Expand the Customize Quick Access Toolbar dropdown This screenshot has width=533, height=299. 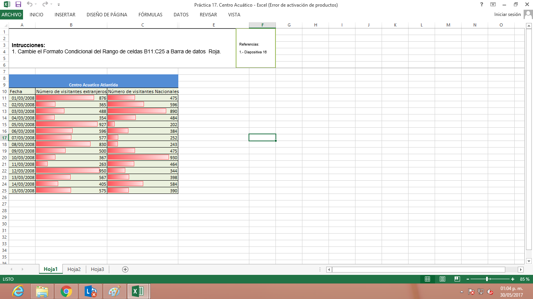point(59,5)
